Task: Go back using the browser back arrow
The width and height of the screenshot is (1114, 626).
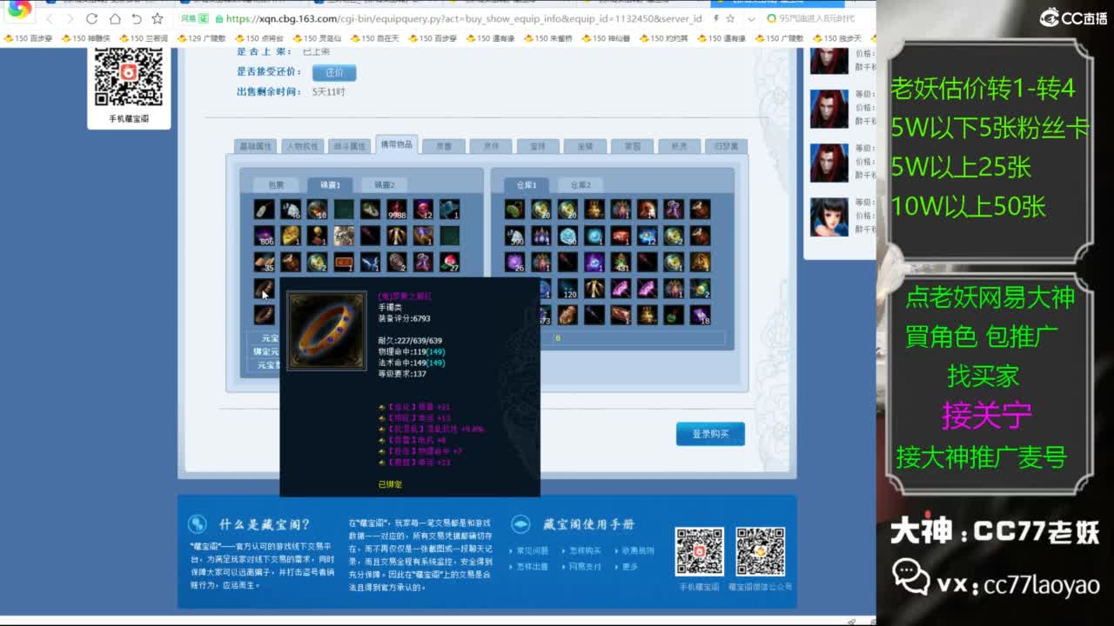Action: pos(50,18)
